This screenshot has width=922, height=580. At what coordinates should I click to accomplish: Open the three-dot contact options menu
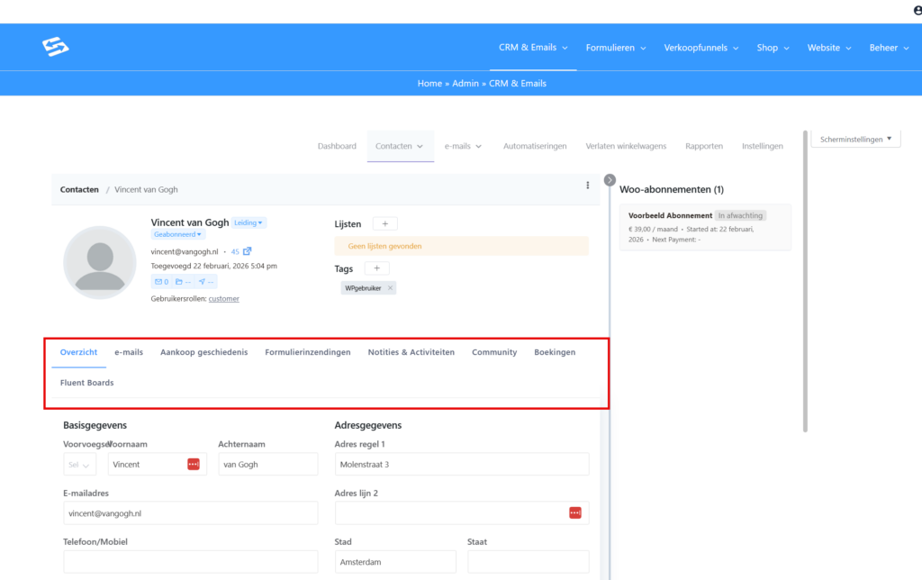pos(588,186)
